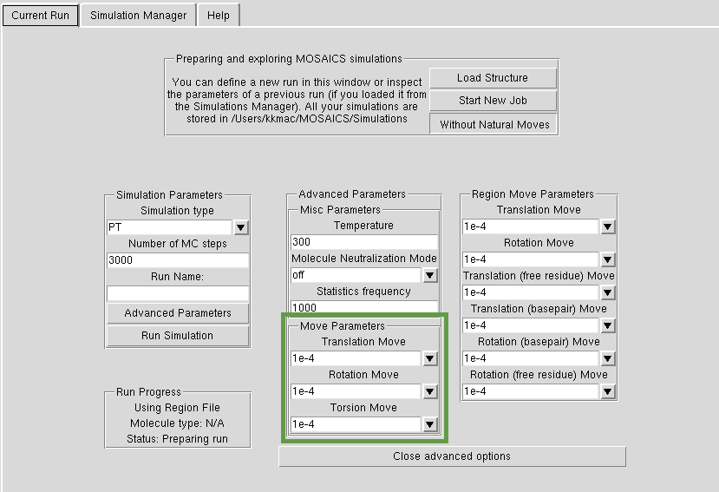Click Translation (free residue) Move value field

click(531, 292)
